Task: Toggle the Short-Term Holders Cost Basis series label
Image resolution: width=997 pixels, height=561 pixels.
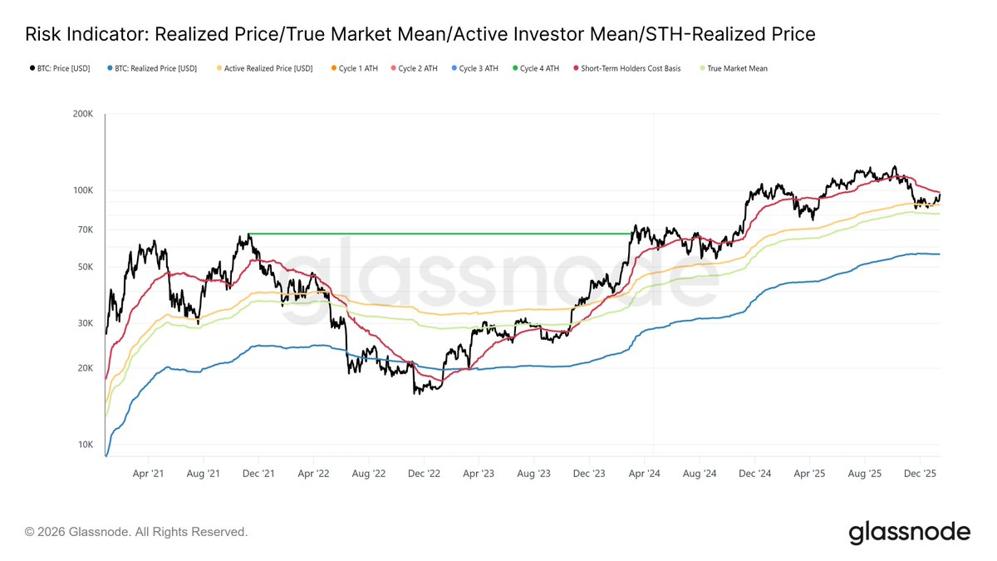Action: 631,69
